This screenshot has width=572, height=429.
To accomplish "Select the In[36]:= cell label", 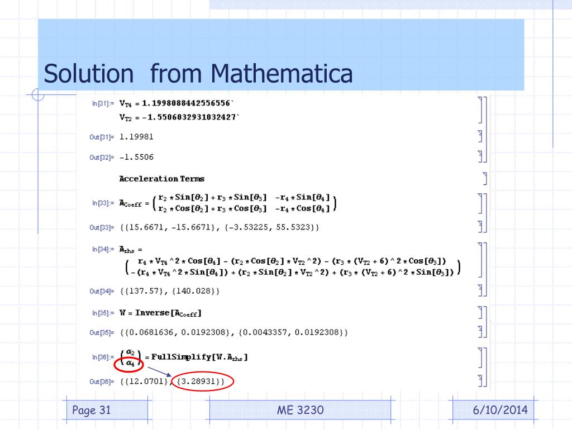I will 103,357.
